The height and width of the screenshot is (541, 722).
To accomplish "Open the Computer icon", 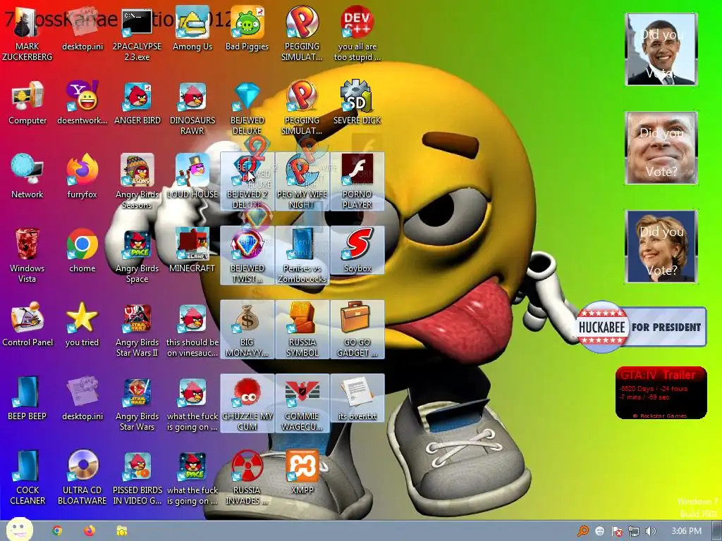I will tap(27, 103).
